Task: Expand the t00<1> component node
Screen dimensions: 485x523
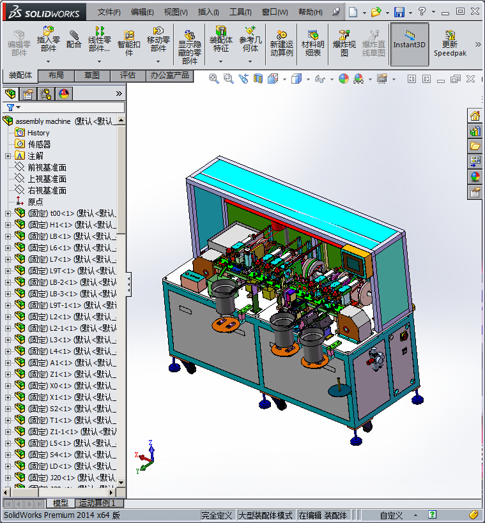Action: pos(8,213)
